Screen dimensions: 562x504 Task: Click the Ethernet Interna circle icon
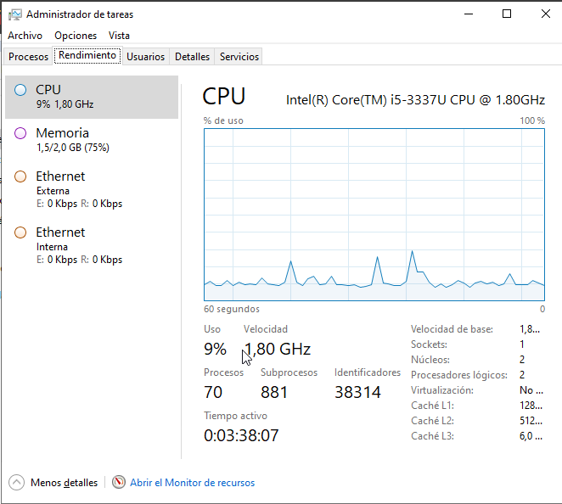tap(20, 232)
